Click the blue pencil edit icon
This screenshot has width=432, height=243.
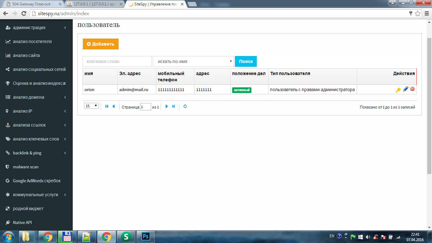tap(406, 89)
